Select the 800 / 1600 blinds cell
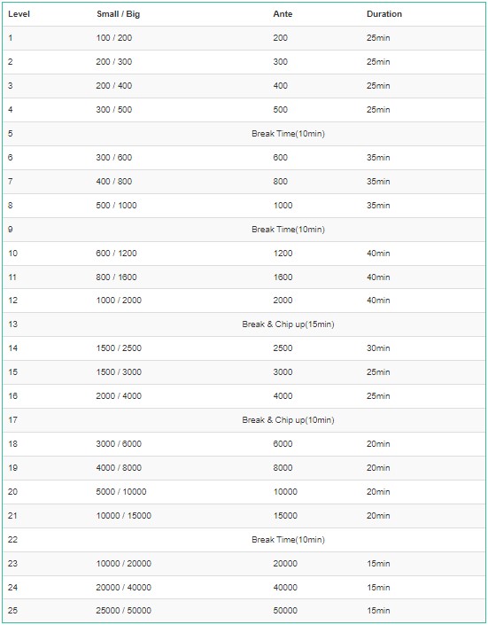This screenshot has width=488, height=625. point(116,277)
